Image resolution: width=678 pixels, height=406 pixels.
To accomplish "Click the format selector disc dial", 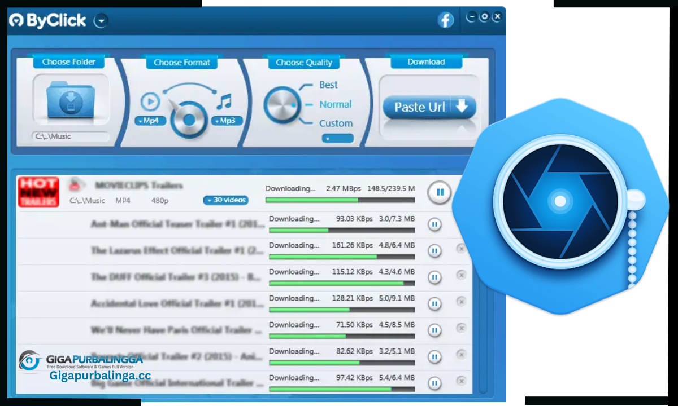I will (189, 120).
